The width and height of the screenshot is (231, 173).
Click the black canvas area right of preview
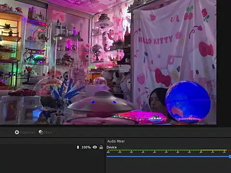[x=224, y=62]
